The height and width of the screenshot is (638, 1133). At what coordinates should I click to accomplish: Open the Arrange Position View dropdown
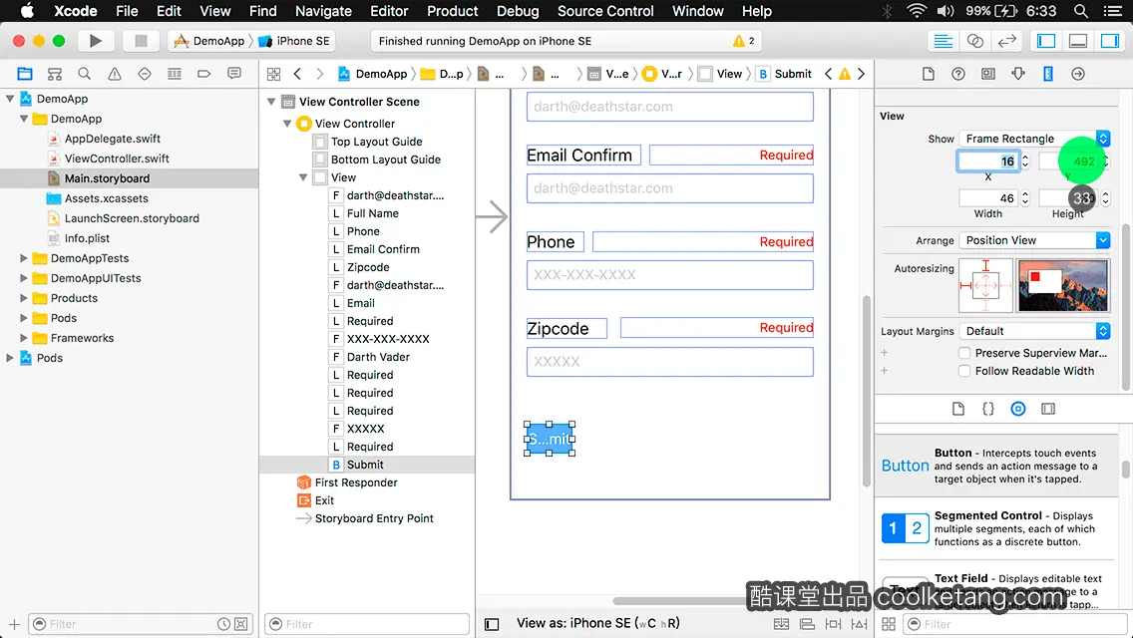point(1034,240)
